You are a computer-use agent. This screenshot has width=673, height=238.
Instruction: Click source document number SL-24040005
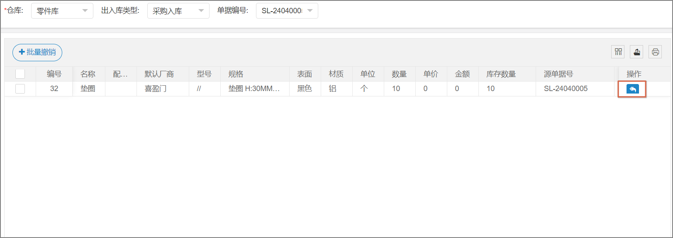[x=566, y=89]
